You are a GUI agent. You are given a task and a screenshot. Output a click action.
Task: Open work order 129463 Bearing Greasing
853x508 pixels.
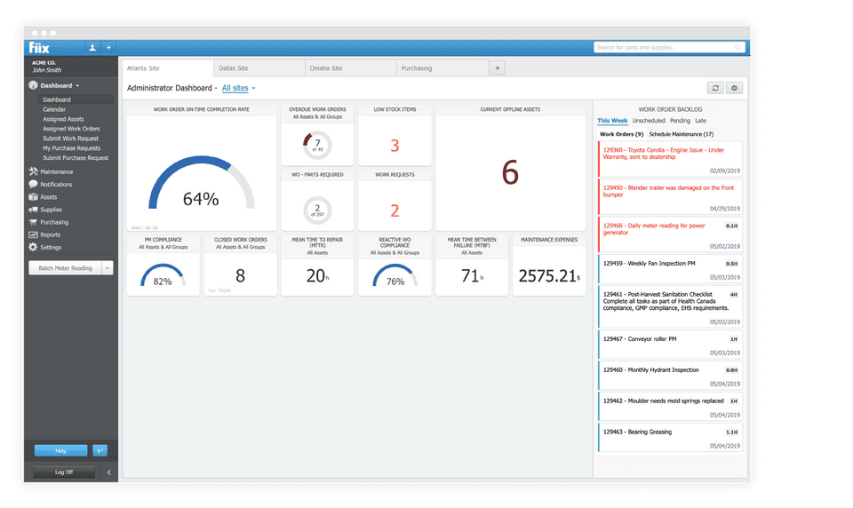coord(670,437)
